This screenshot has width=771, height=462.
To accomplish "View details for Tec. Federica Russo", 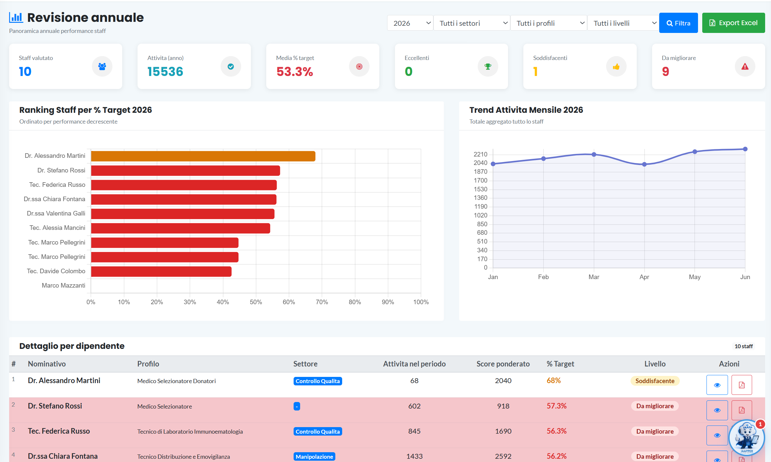I will (x=717, y=435).
